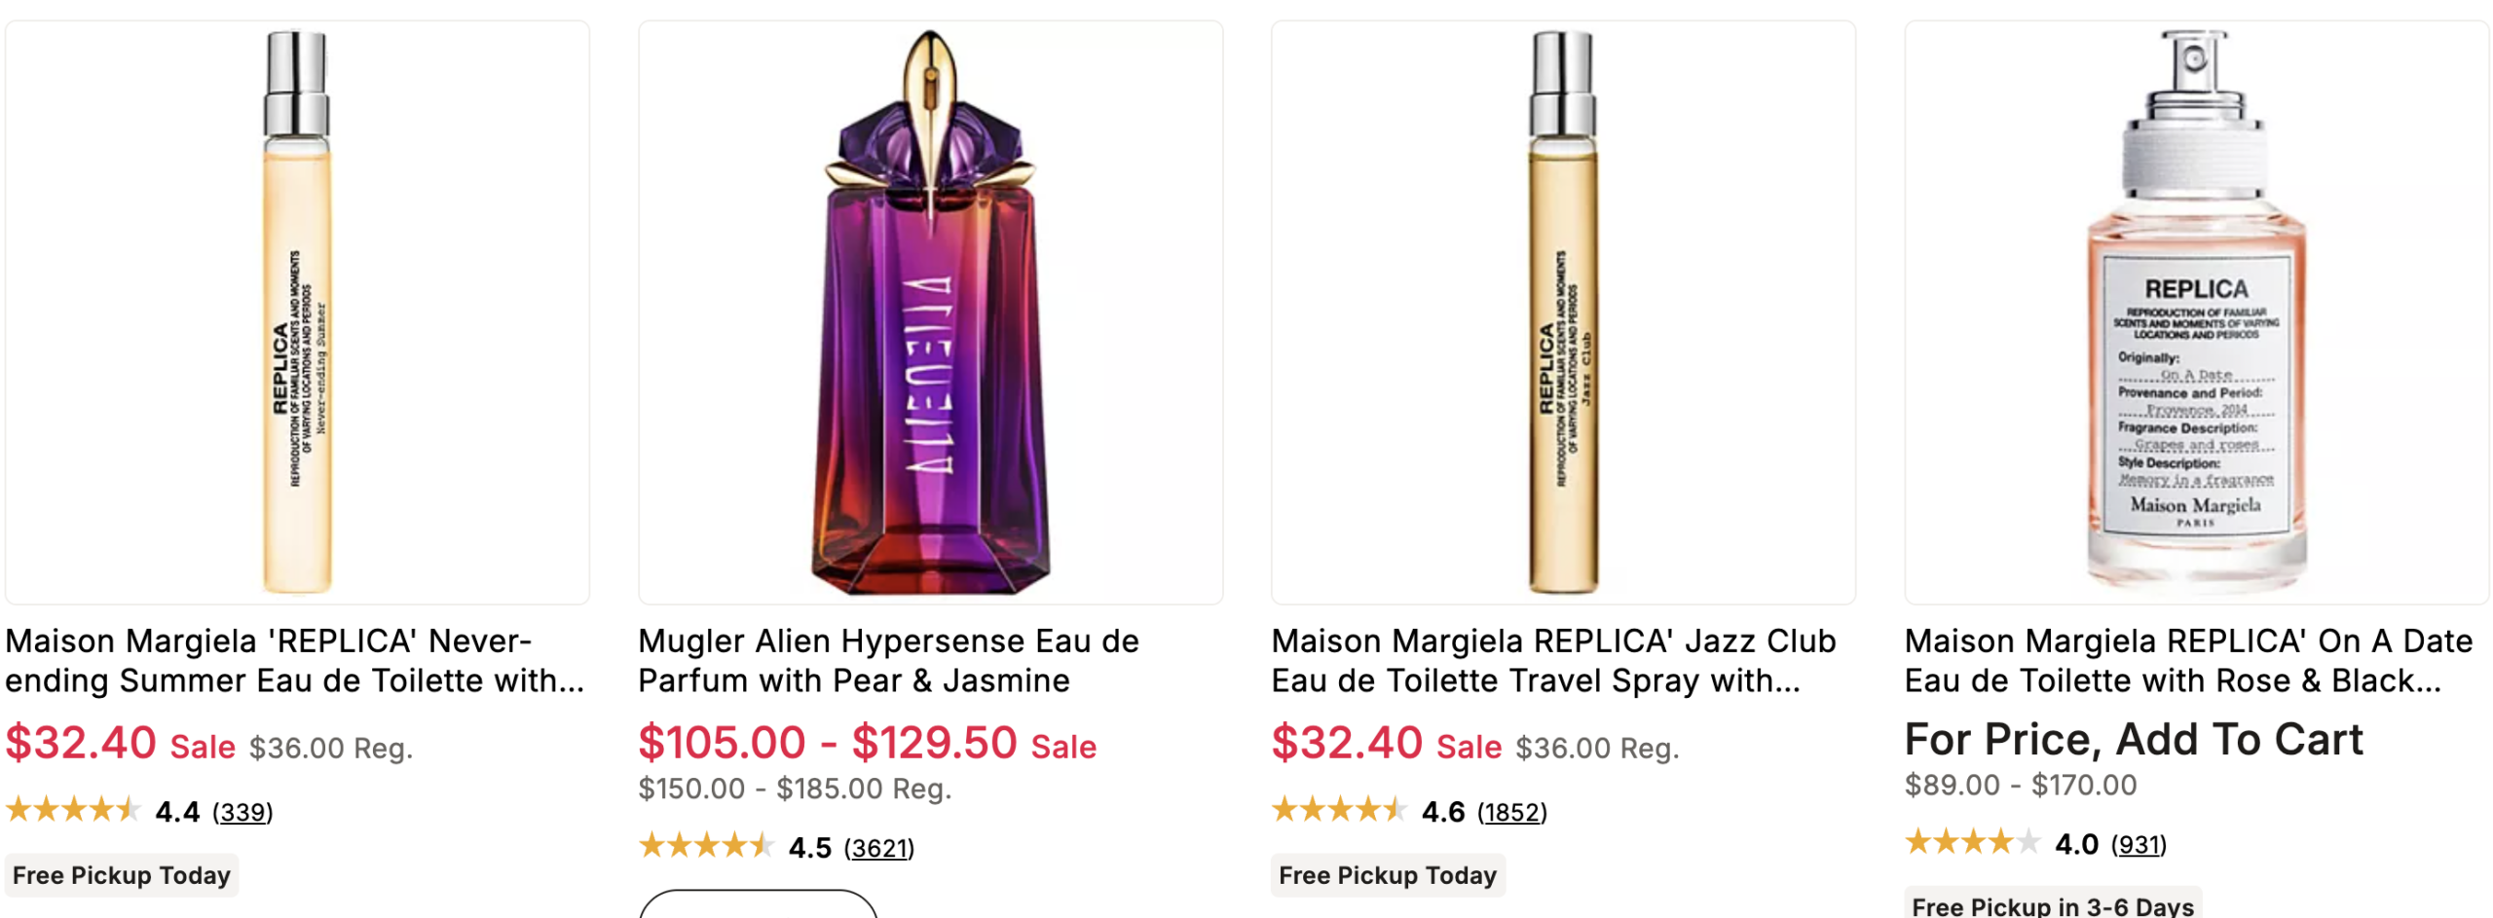Click the 4.6 star rating icons
This screenshot has width=2493, height=918.
pyautogui.click(x=1339, y=810)
